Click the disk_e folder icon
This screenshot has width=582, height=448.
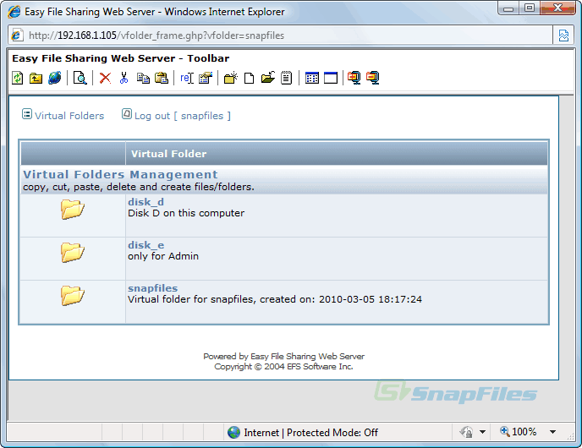tap(73, 252)
